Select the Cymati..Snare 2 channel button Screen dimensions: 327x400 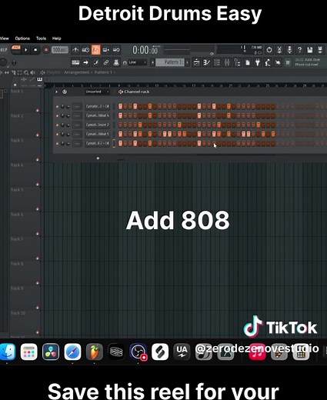pos(97,125)
